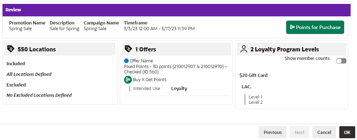This screenshot has width=357, height=140.
Task: Confirm with the OK button
Action: pyautogui.click(x=347, y=132)
